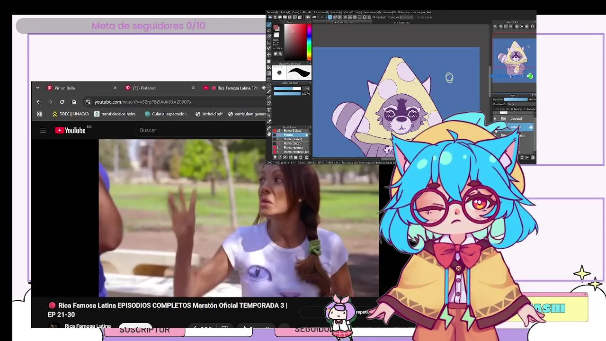
Task: Click the YouTube video player frame
Action: 239,218
